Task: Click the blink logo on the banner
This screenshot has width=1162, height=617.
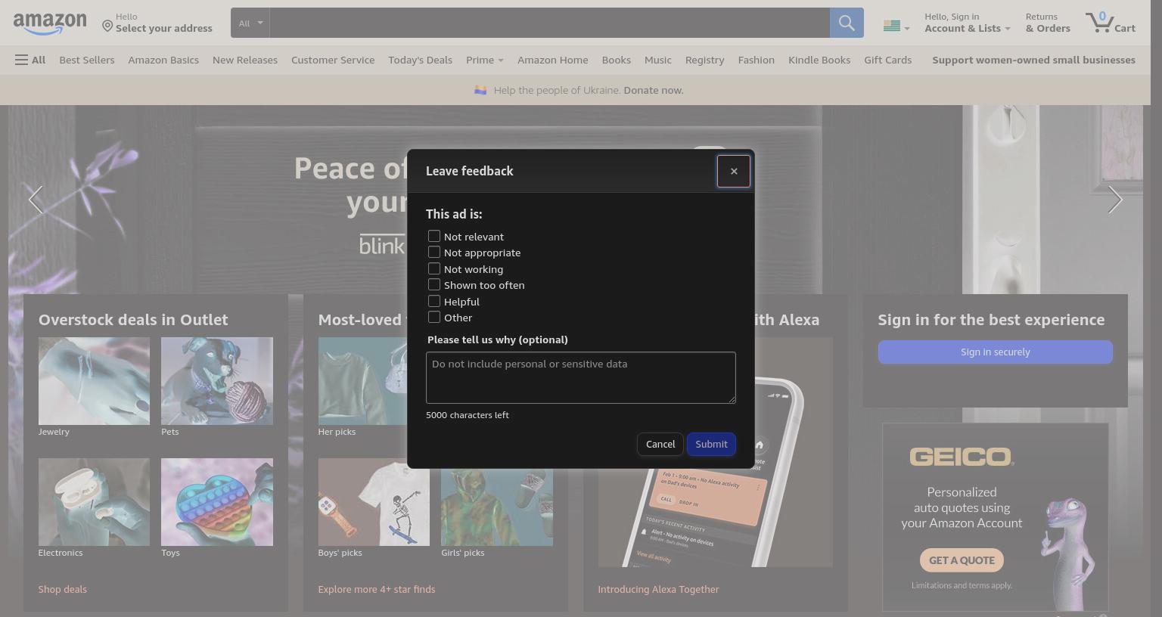Action: (x=382, y=245)
